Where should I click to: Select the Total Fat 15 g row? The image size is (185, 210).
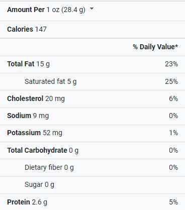[92, 64]
